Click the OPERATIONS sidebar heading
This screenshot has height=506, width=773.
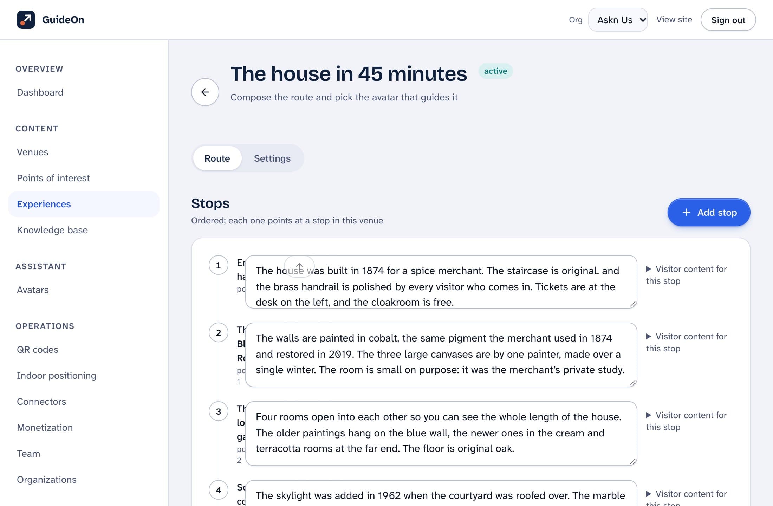45,326
